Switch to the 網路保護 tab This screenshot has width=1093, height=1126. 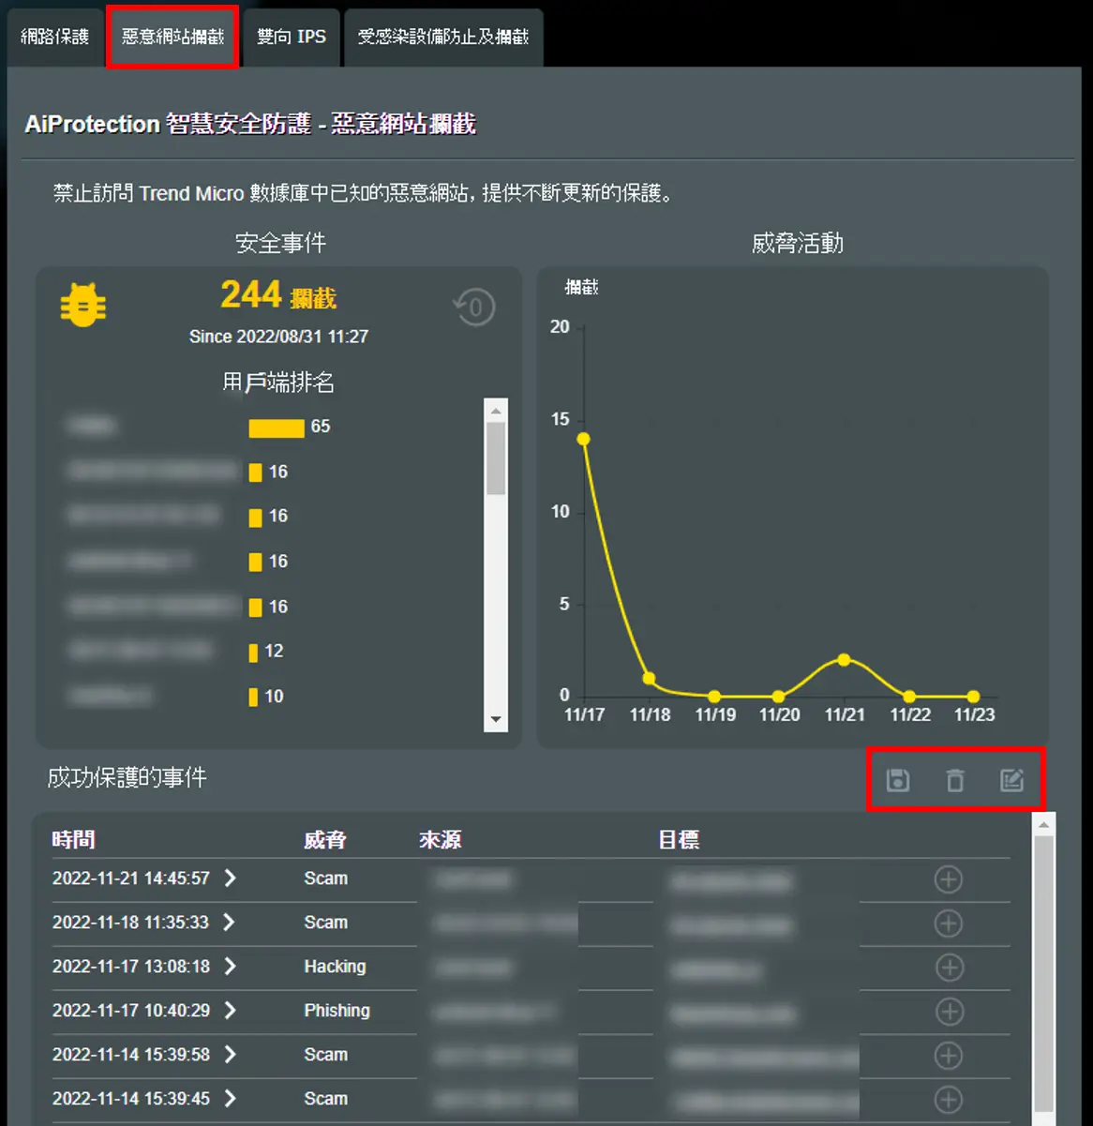(54, 37)
